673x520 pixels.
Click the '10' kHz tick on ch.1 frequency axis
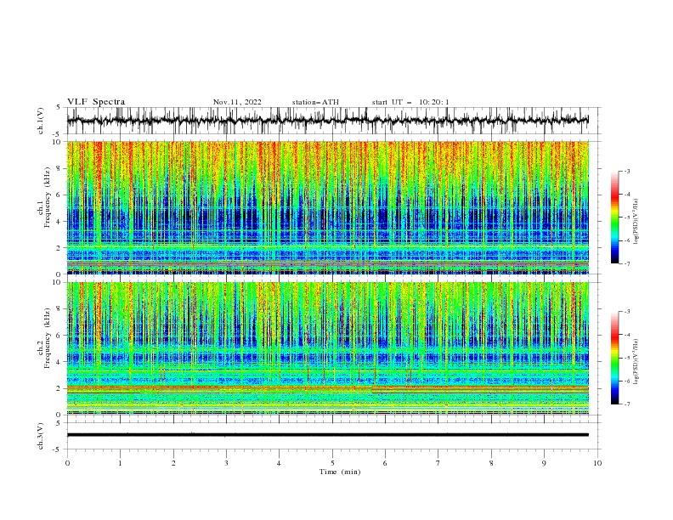pyautogui.click(x=58, y=142)
